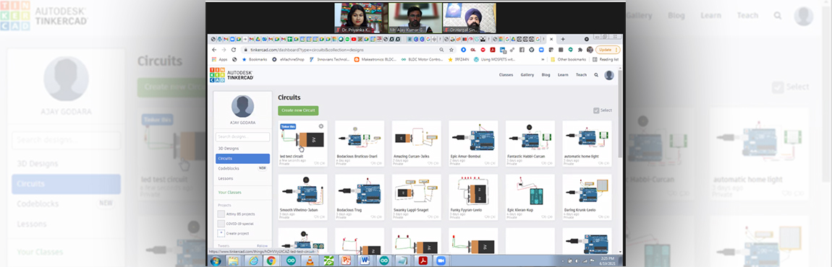
Task: Open the Fantastic Habbi-Curcan circuit thumbnail
Action: tap(530, 137)
